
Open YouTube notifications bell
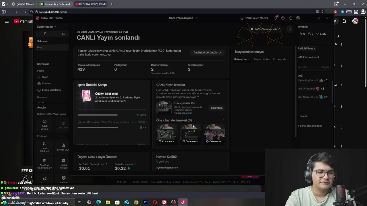tap(344, 21)
